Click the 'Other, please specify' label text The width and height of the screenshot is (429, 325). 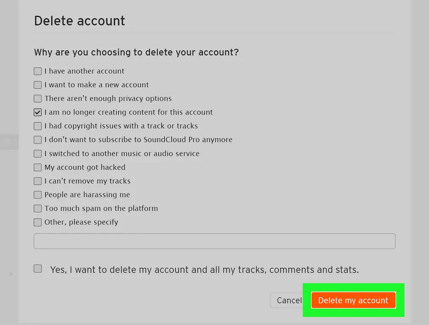point(81,222)
